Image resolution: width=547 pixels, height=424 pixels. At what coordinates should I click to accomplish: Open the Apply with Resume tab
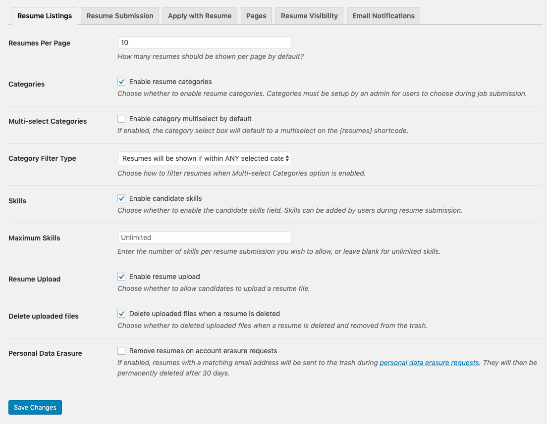tap(200, 16)
